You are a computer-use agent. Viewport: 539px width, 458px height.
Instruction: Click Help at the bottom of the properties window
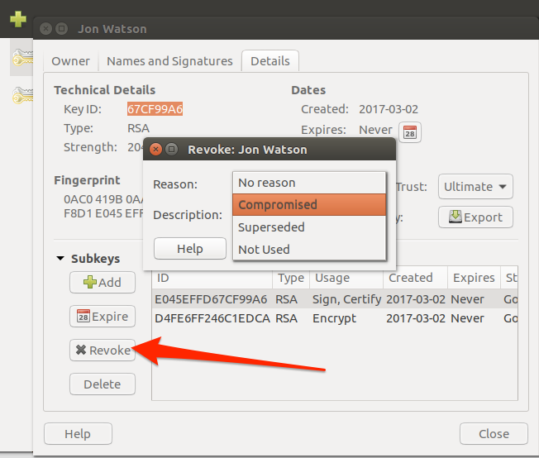tap(78, 434)
